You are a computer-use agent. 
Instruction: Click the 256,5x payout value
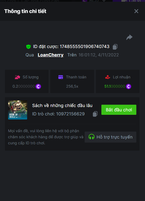click(x=72, y=86)
